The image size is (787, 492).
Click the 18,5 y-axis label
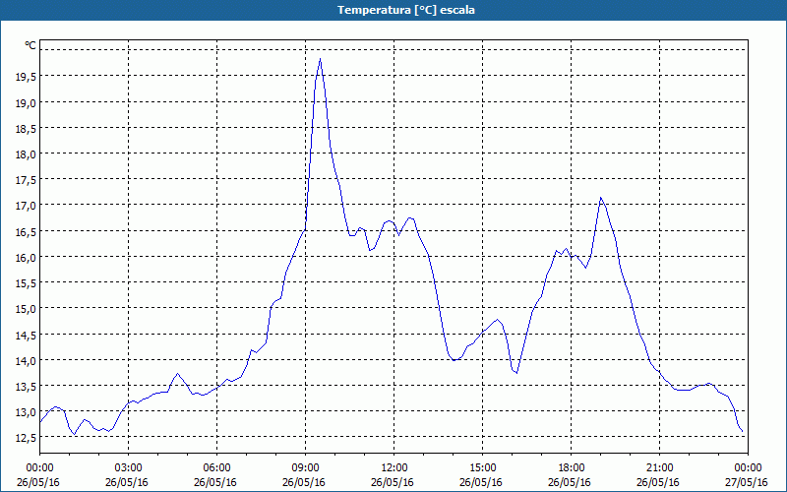click(26, 128)
